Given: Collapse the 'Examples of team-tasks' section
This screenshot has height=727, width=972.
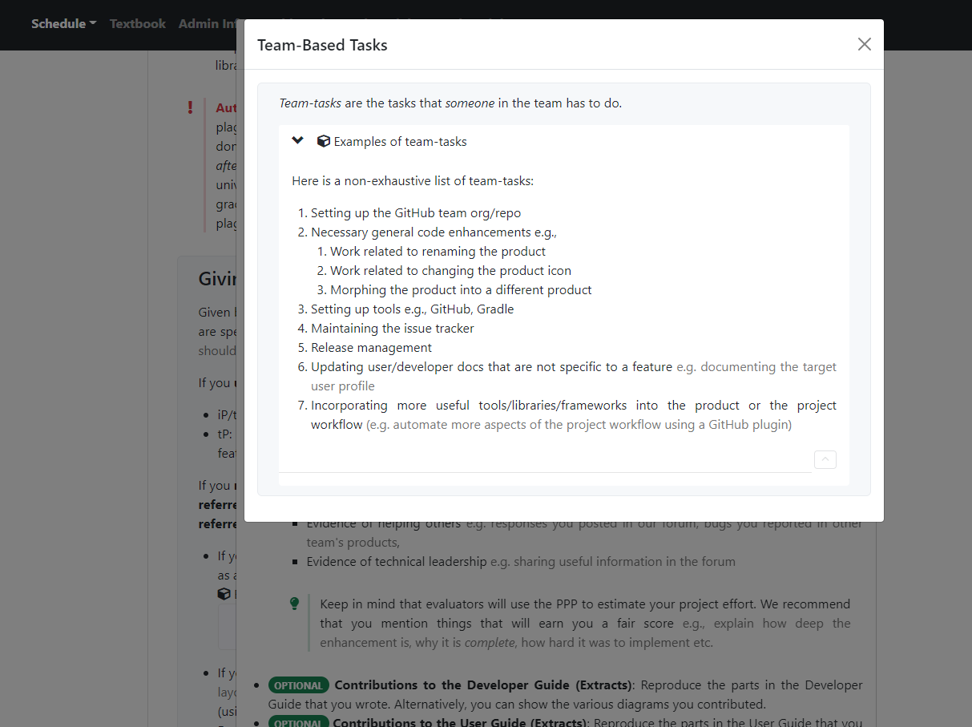Looking at the screenshot, I should point(297,140).
